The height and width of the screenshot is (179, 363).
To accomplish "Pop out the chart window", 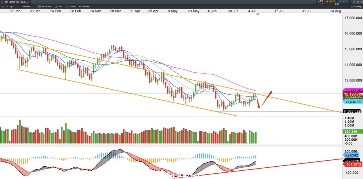I will (x=358, y=2).
